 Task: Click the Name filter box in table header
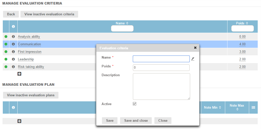(x=122, y=29)
